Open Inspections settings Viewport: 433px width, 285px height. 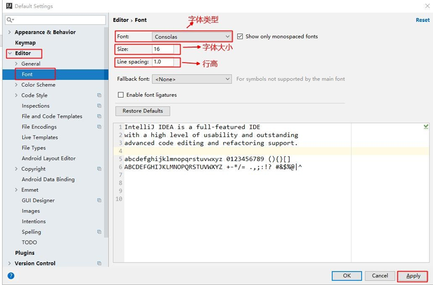pyautogui.click(x=36, y=106)
